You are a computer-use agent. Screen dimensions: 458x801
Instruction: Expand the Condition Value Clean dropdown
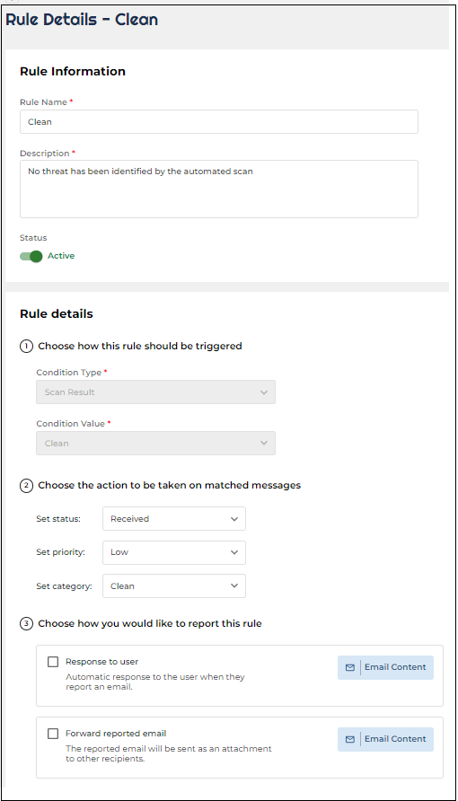[x=155, y=444]
